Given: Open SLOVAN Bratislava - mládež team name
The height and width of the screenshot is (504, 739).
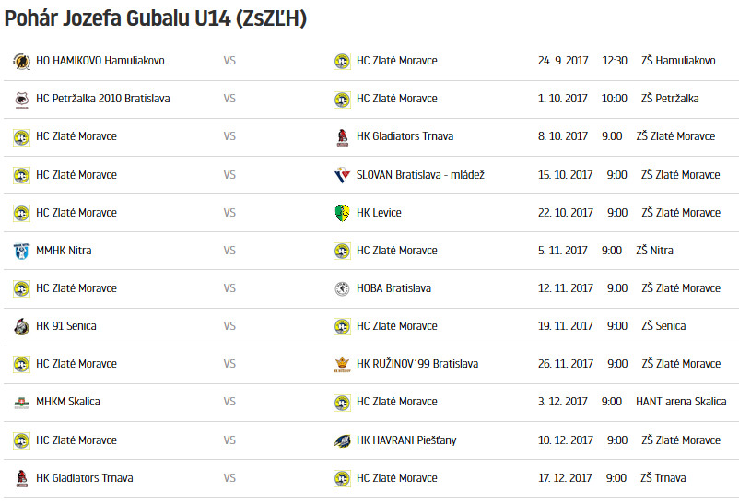Looking at the screenshot, I should tap(420, 175).
